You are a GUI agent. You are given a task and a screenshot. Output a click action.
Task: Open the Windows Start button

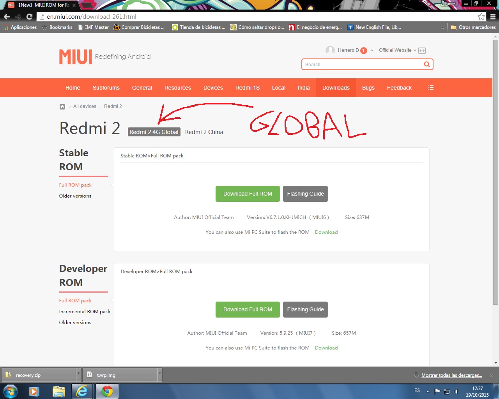pyautogui.click(x=10, y=391)
